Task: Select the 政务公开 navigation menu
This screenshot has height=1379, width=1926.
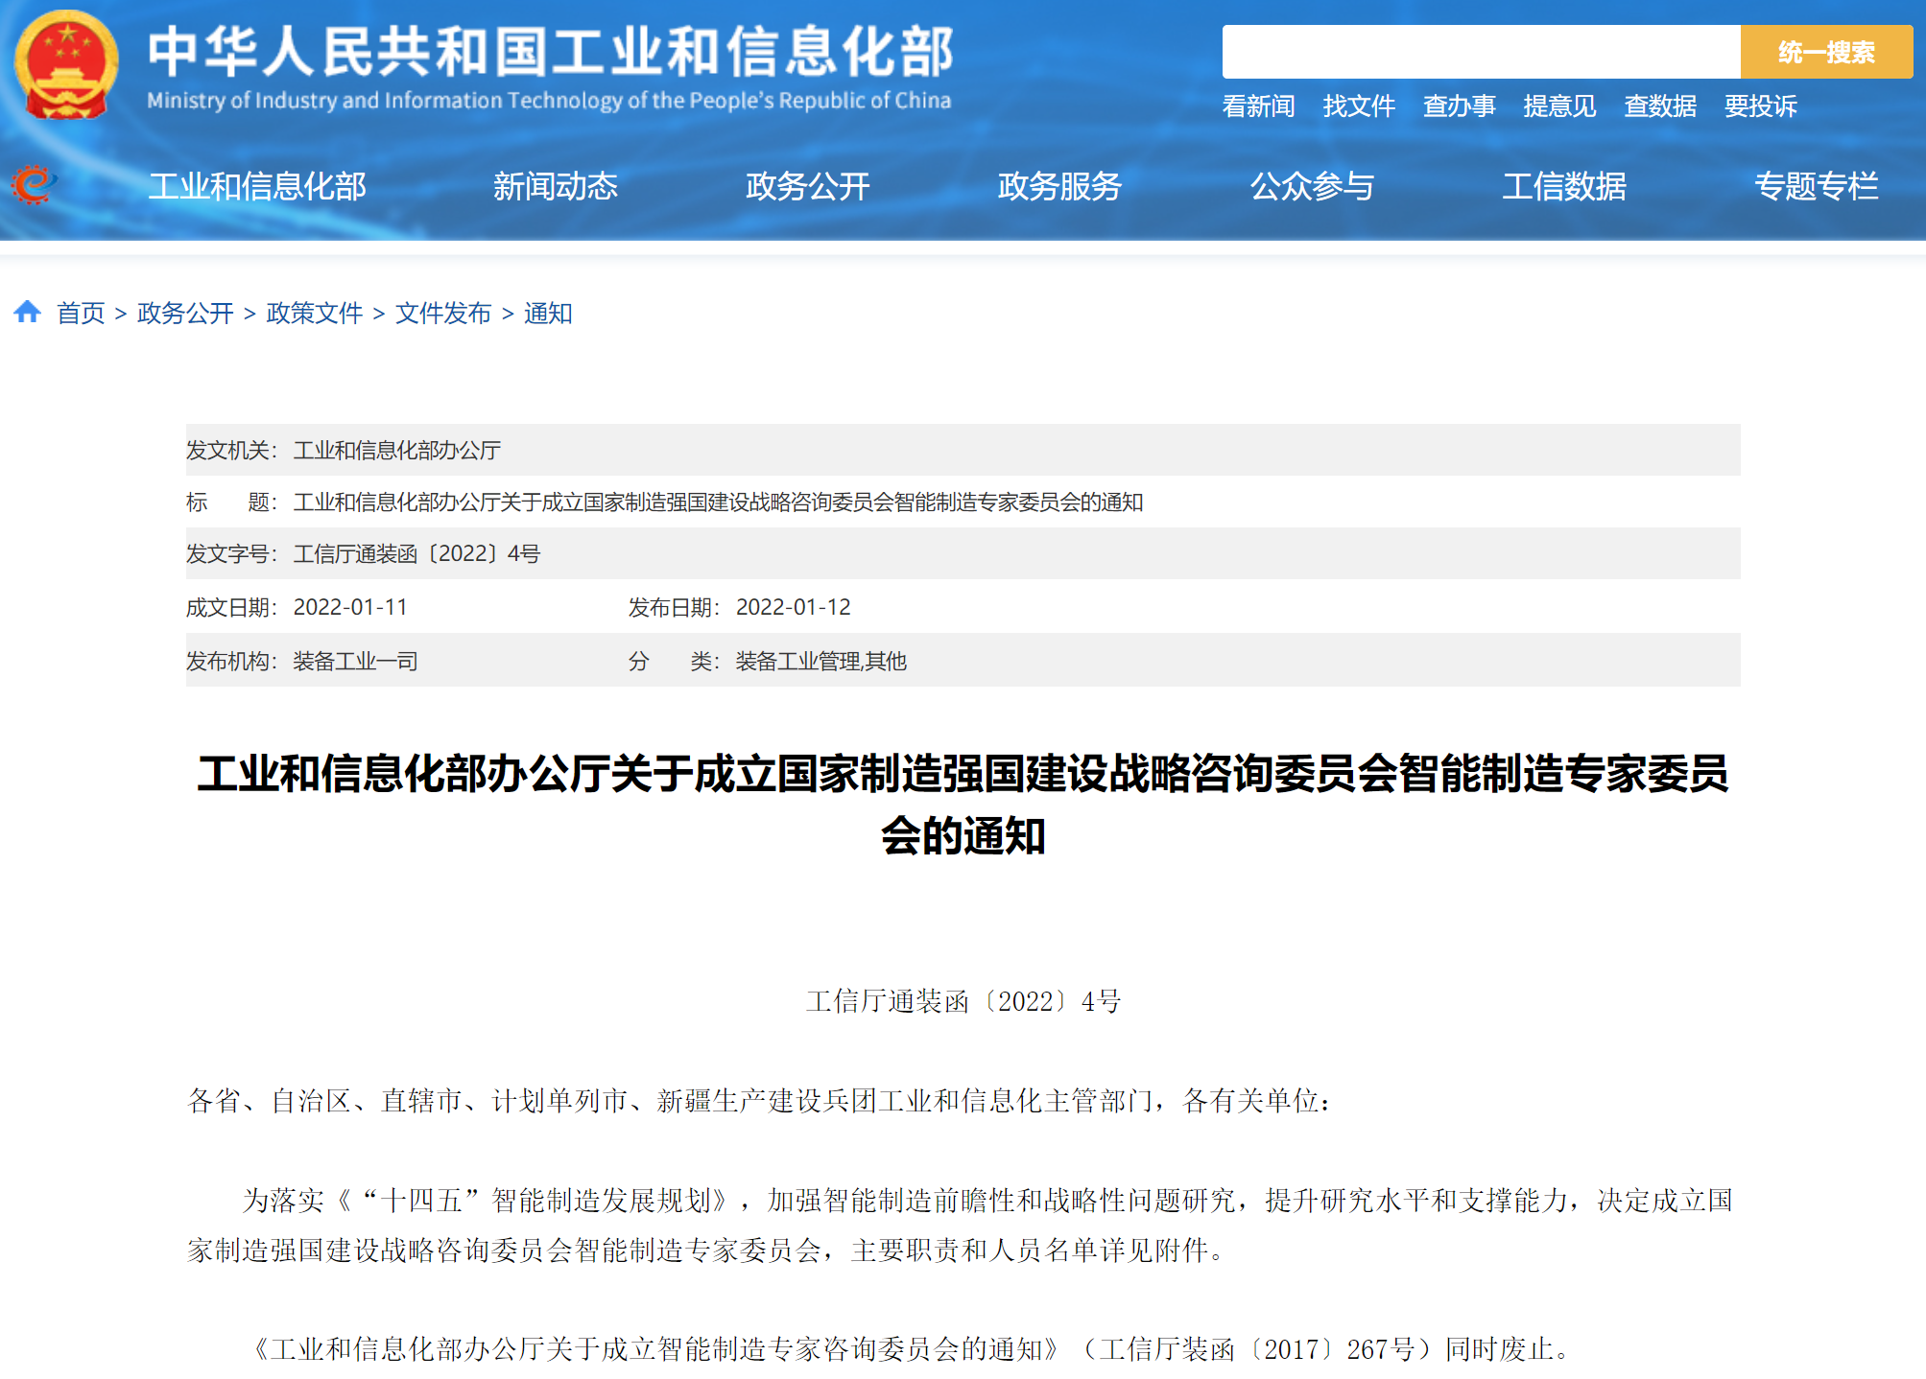Action: click(807, 186)
